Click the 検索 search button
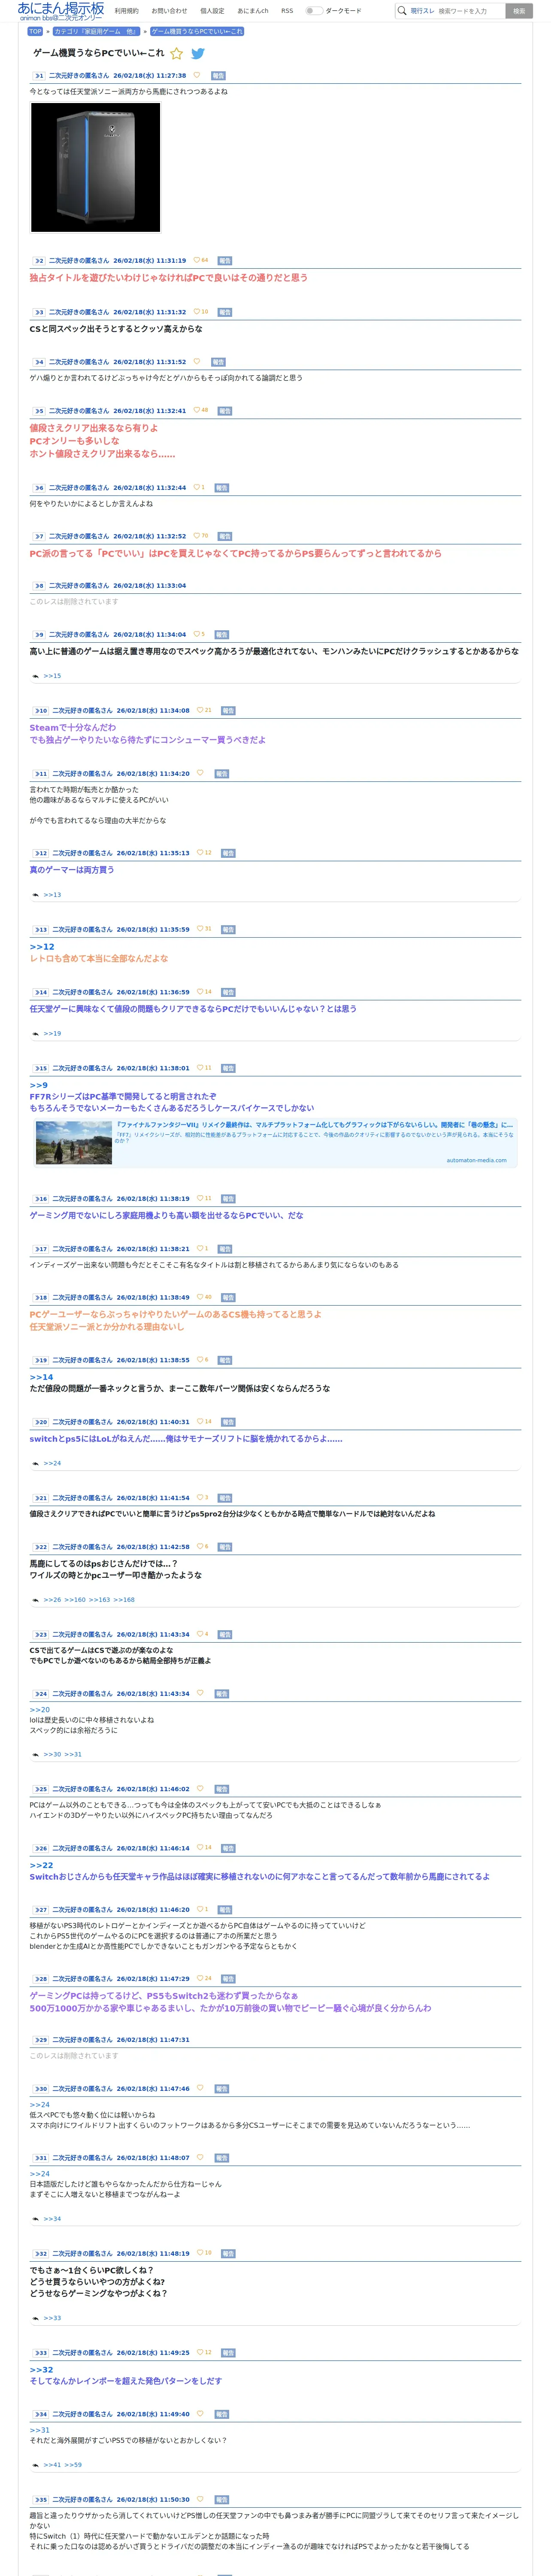 [x=519, y=11]
